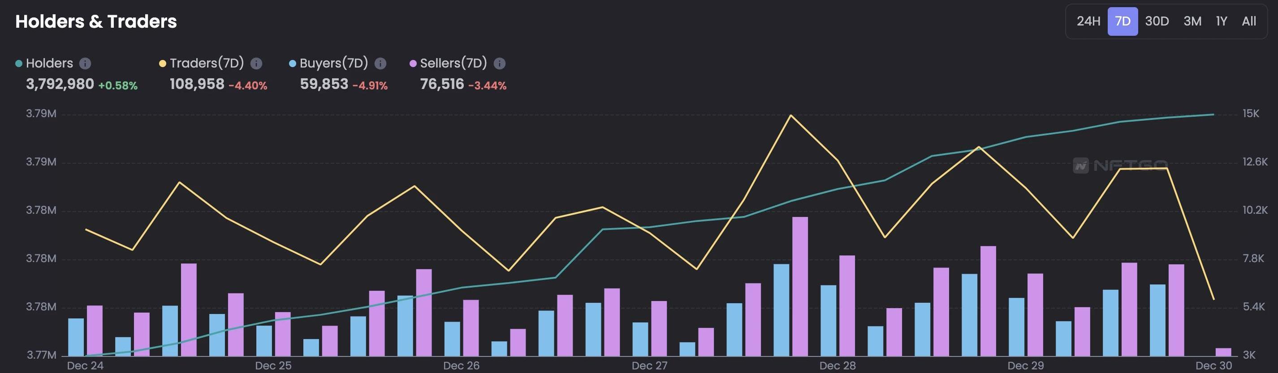This screenshot has width=1278, height=373.
Task: Click the Dec 30 x-axis label
Action: 1213,365
